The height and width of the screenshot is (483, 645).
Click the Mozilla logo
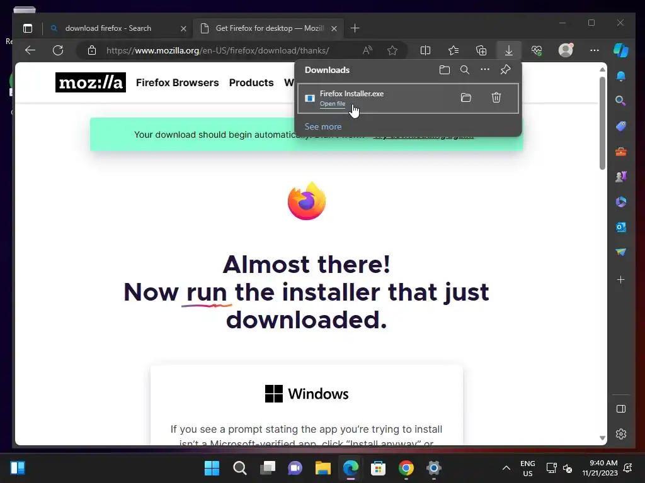pyautogui.click(x=91, y=82)
